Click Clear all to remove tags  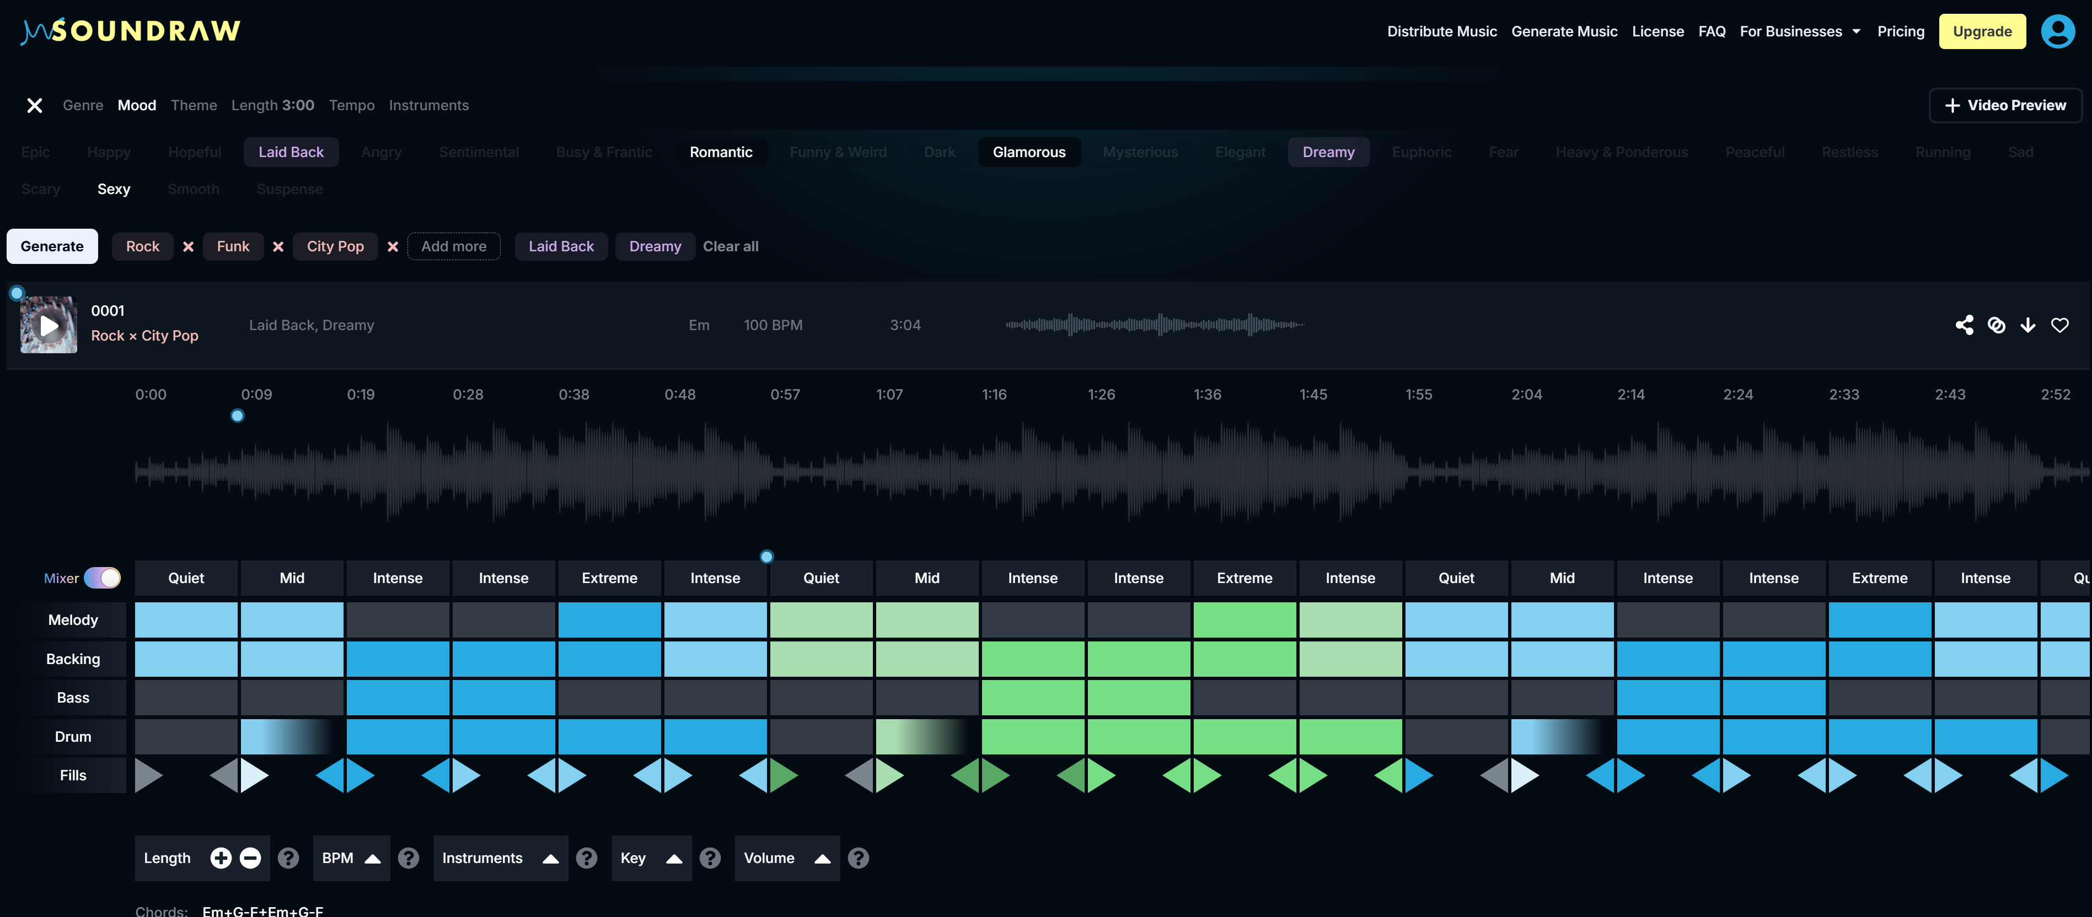pos(730,246)
